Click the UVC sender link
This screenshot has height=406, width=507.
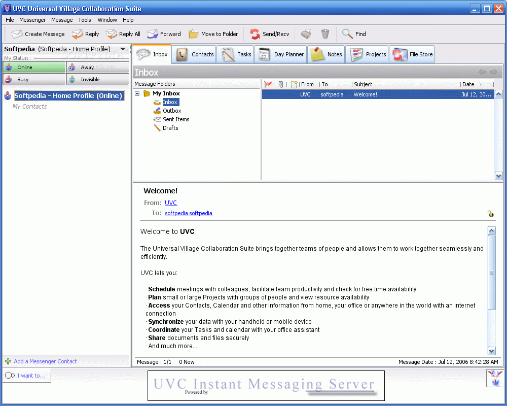coord(171,202)
